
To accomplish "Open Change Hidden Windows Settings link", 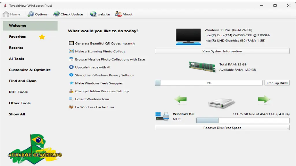I will 102,91.
